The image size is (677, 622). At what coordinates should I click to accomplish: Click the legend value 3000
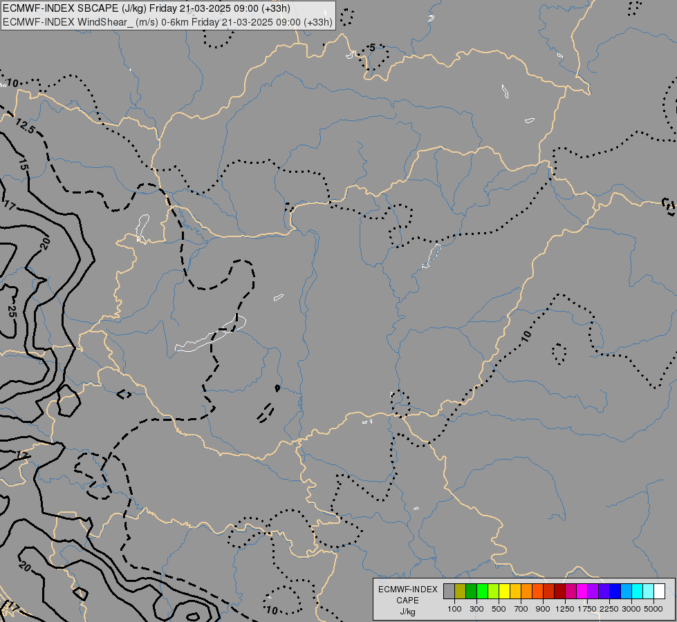coord(631,609)
